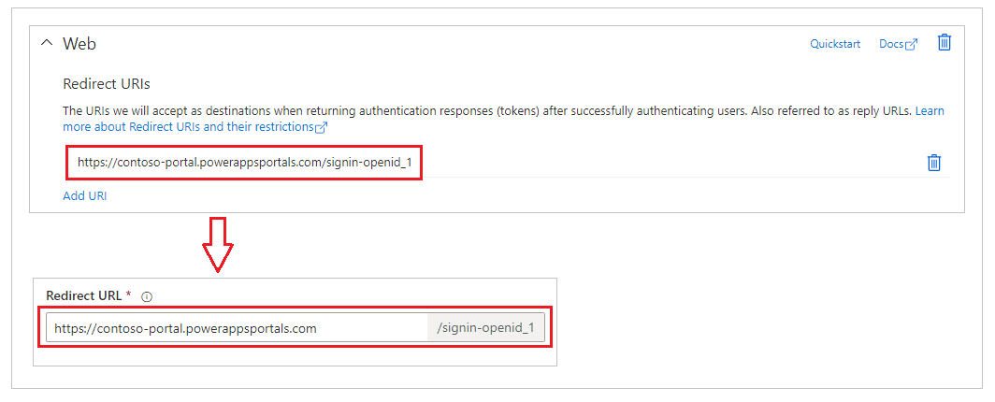Collapse the Web section chevron

[x=47, y=43]
